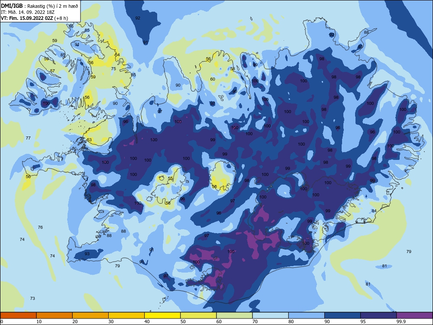The image size is (433, 325).
Task: Click the humidity value '55' on the map
Action: pyautogui.click(x=170, y=178)
